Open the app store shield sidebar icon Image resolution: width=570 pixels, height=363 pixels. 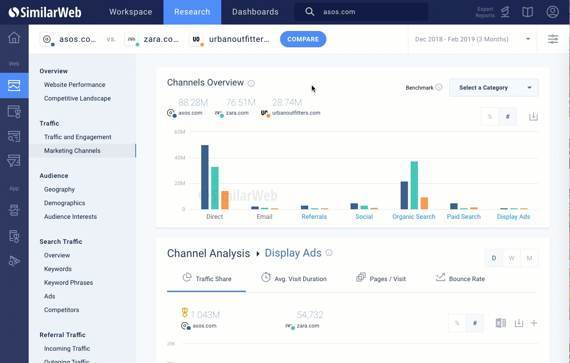point(14,236)
